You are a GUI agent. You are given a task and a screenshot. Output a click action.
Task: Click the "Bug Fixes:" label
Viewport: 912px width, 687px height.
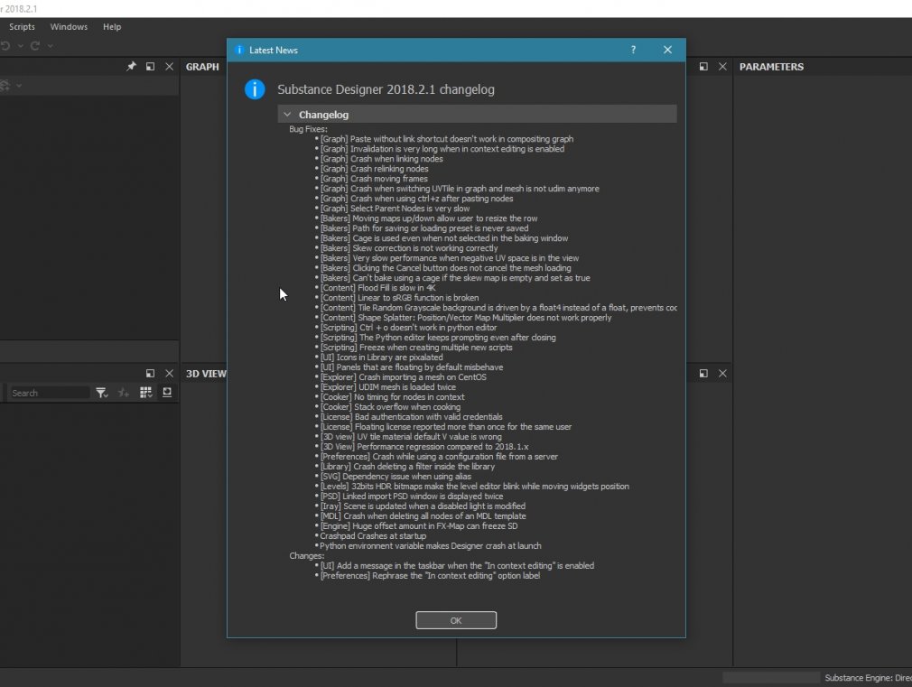click(x=308, y=129)
